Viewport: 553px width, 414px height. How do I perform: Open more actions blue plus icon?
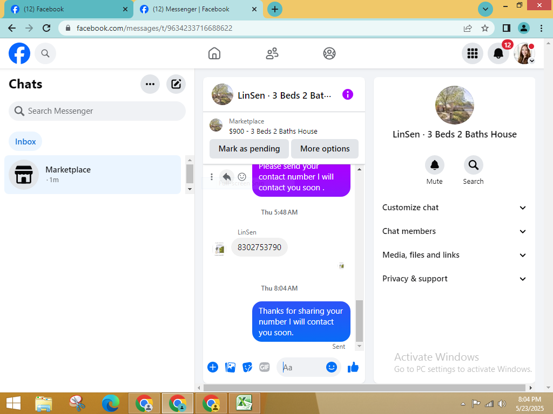[213, 367]
